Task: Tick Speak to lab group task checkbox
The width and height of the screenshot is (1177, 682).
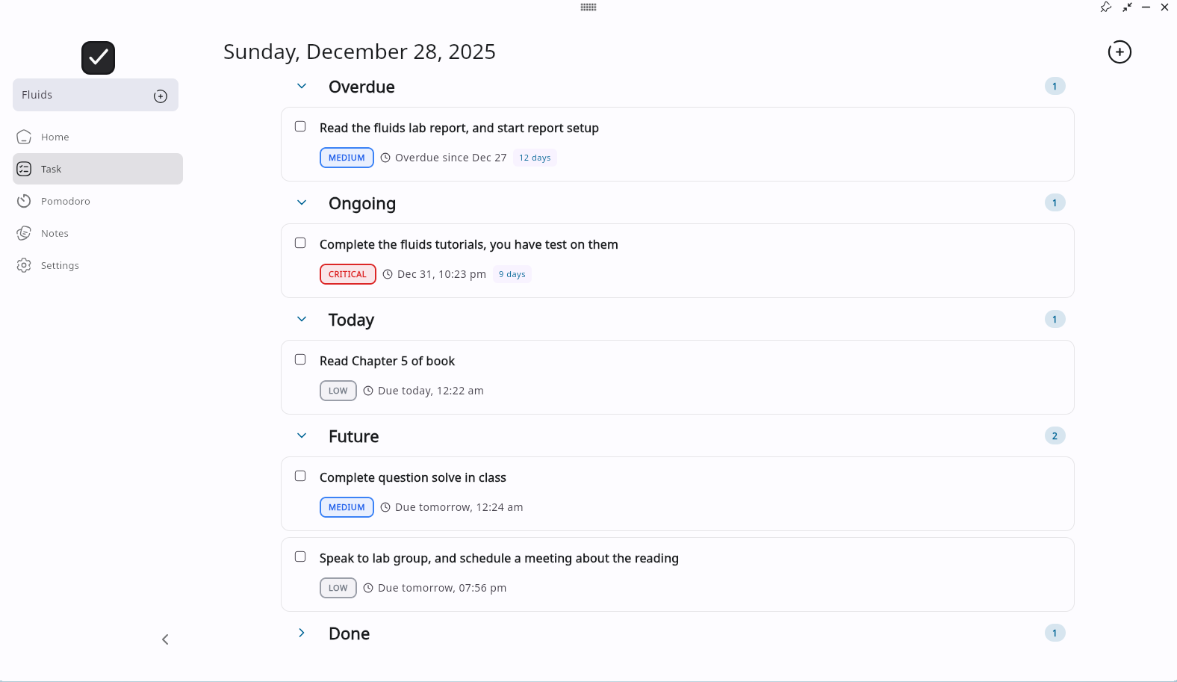Action: click(x=300, y=557)
